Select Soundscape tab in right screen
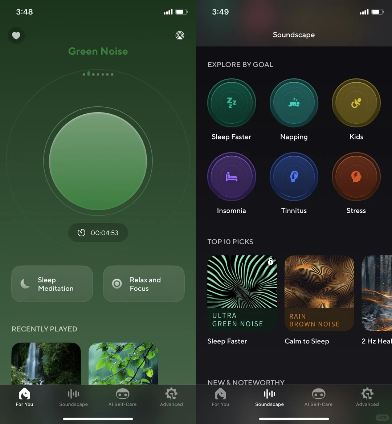 [270, 397]
